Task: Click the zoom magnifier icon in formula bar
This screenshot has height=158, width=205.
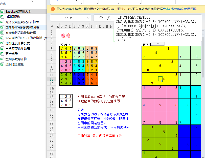Action: coord(101,18)
